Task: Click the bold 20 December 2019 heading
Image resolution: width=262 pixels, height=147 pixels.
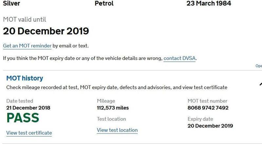Action: coord(46,31)
